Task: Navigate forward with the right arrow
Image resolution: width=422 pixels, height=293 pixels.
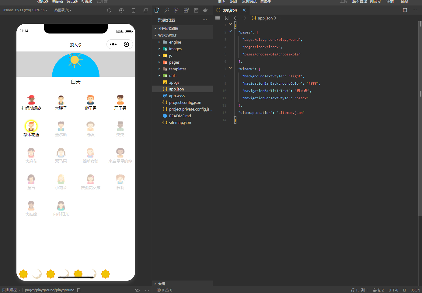Action: (244, 18)
